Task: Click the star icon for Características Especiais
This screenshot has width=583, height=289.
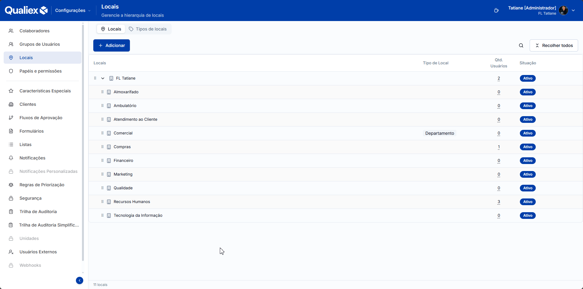Action: [x=11, y=91]
